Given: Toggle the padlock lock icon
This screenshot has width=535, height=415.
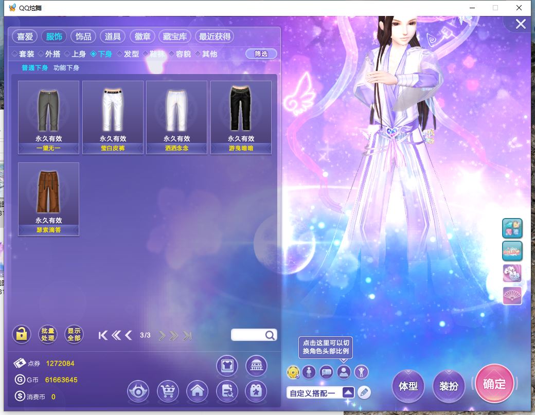Looking at the screenshot, I should (x=22, y=334).
